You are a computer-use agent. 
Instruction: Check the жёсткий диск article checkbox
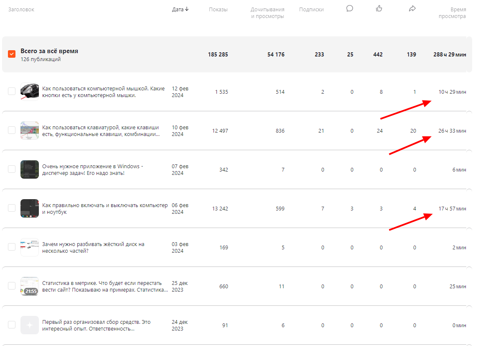pos(12,247)
